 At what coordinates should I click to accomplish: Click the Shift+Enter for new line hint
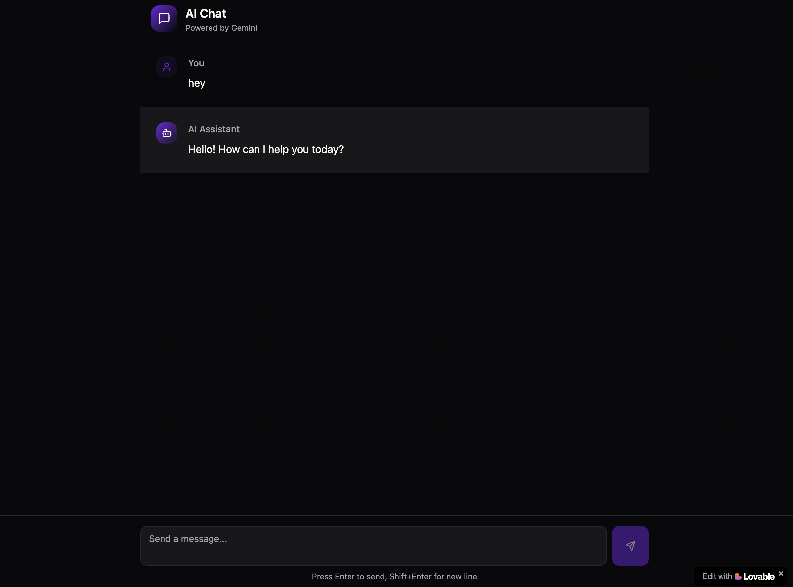pyautogui.click(x=433, y=577)
